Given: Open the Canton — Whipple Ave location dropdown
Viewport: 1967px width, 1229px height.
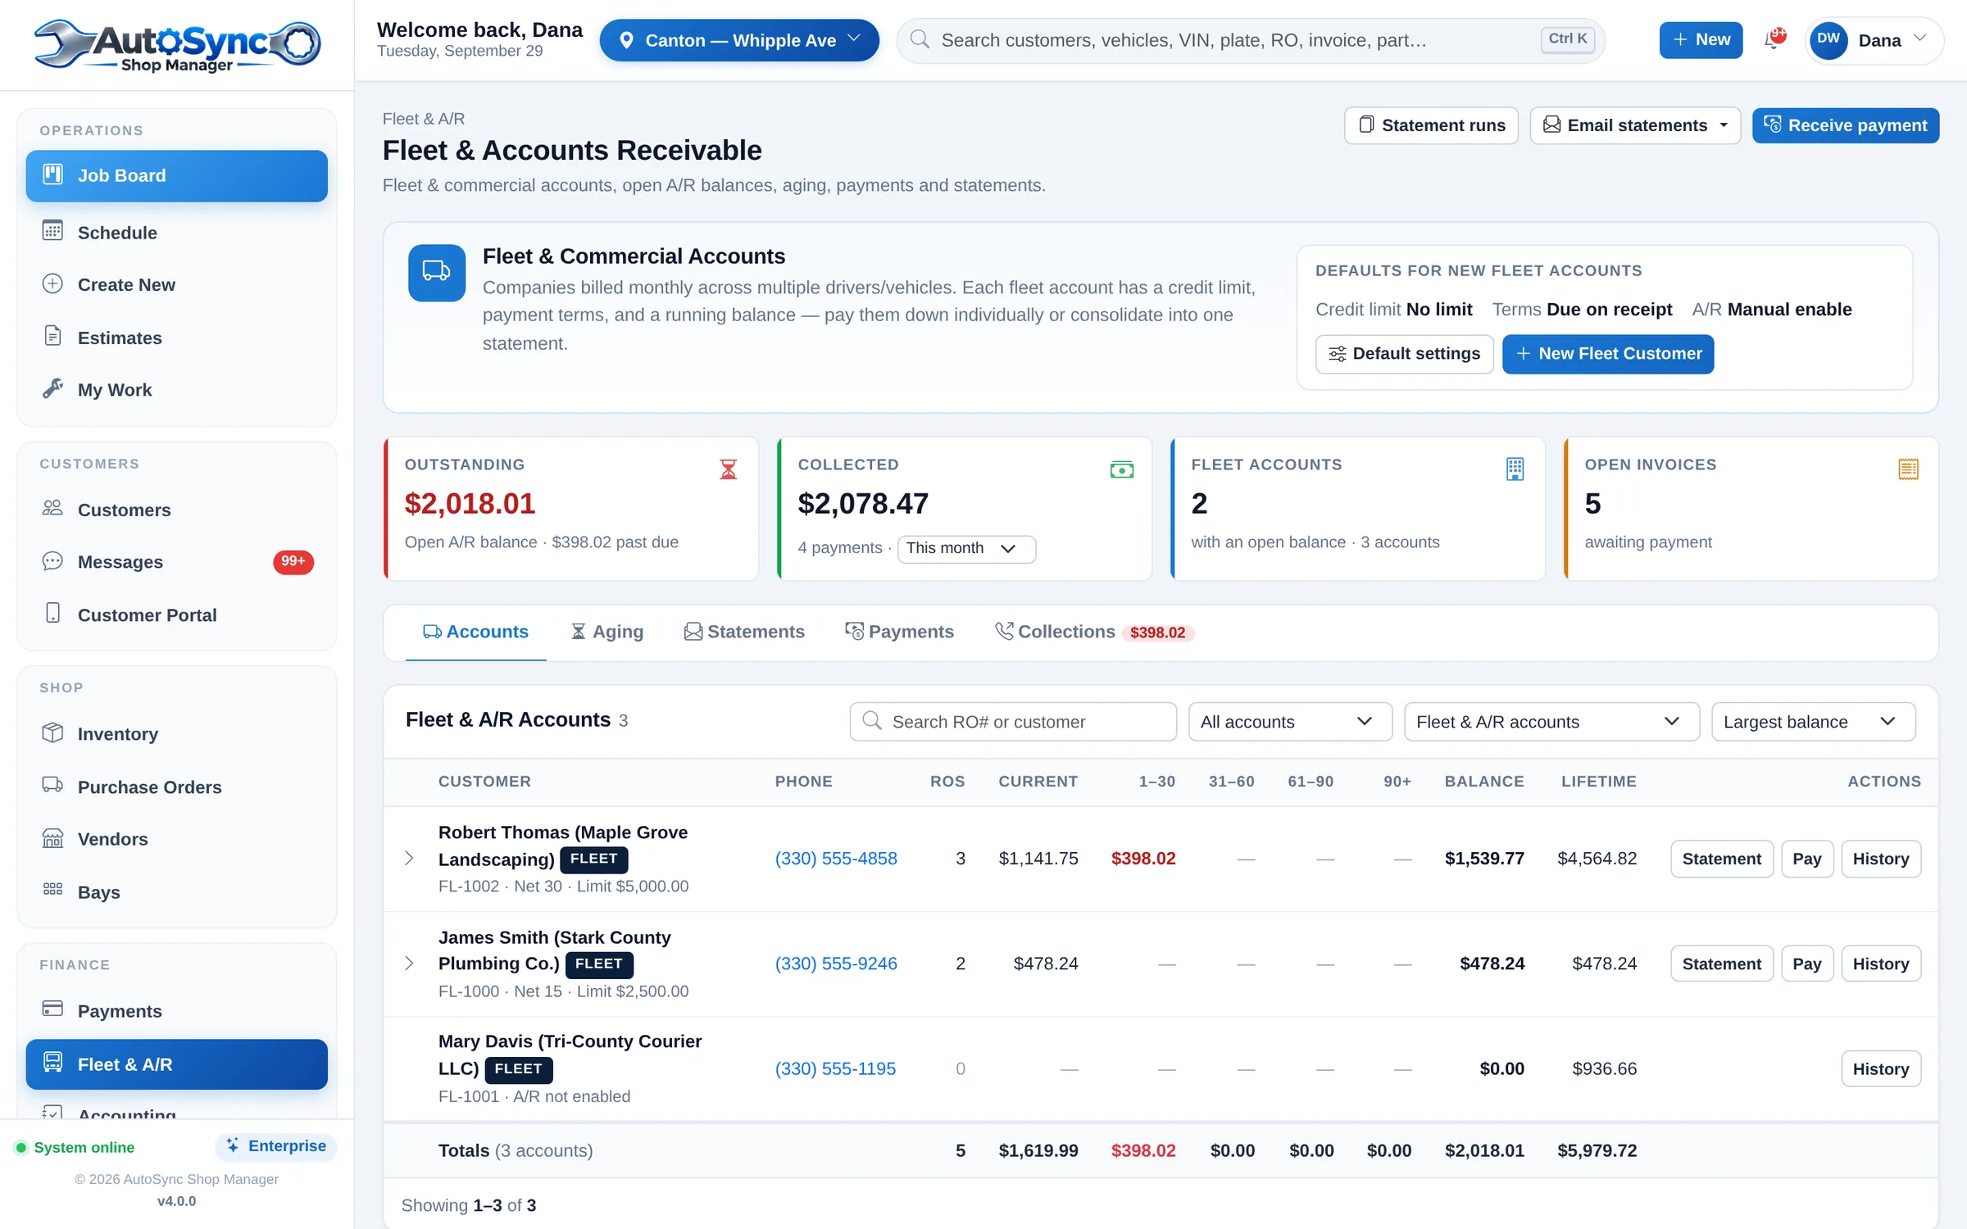Looking at the screenshot, I should 739,40.
